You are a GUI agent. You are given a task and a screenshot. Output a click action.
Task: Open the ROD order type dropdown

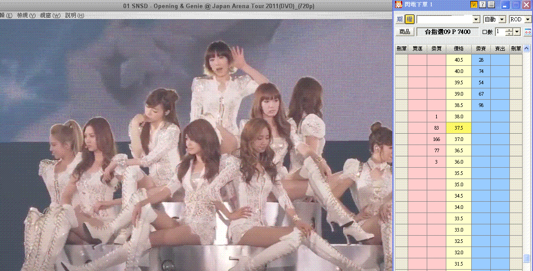[528, 19]
